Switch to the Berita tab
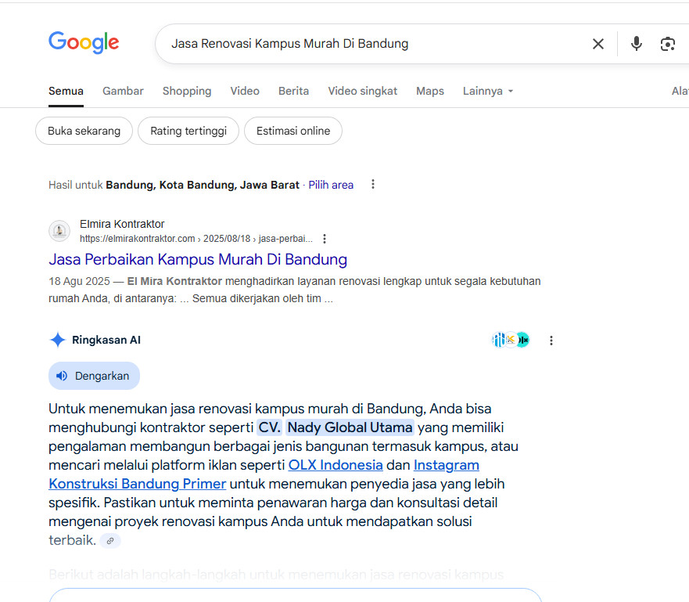The height and width of the screenshot is (602, 689). [x=293, y=91]
